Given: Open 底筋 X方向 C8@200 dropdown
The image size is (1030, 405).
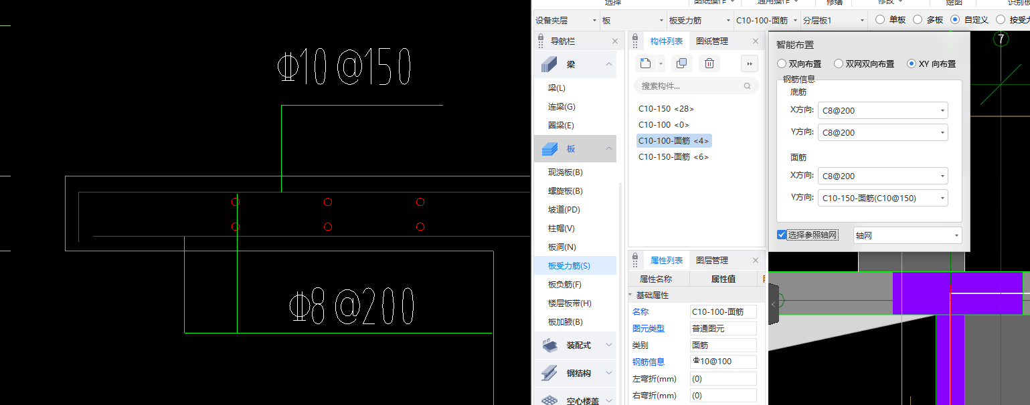Looking at the screenshot, I should click(883, 110).
